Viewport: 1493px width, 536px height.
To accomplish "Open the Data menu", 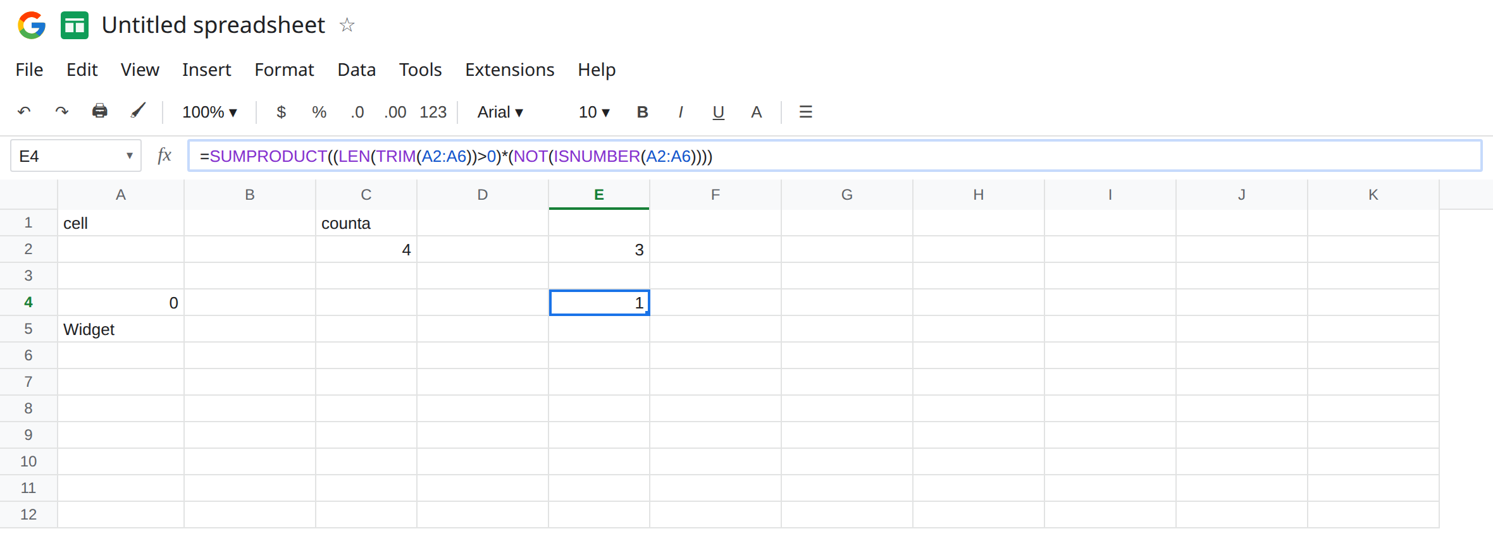I will coord(357,70).
